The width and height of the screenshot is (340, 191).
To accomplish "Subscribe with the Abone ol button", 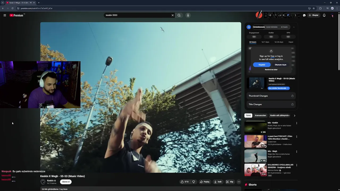I will 66,182.
